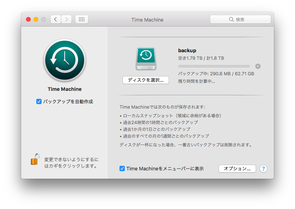Click 過去1か月の1日ごとのバックアップ line

[x=155, y=129]
